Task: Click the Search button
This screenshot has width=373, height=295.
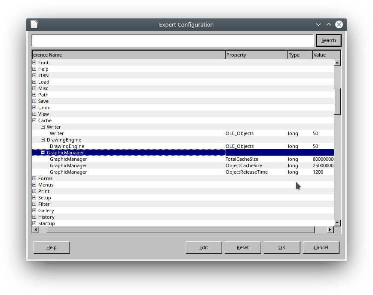Action: pos(328,40)
